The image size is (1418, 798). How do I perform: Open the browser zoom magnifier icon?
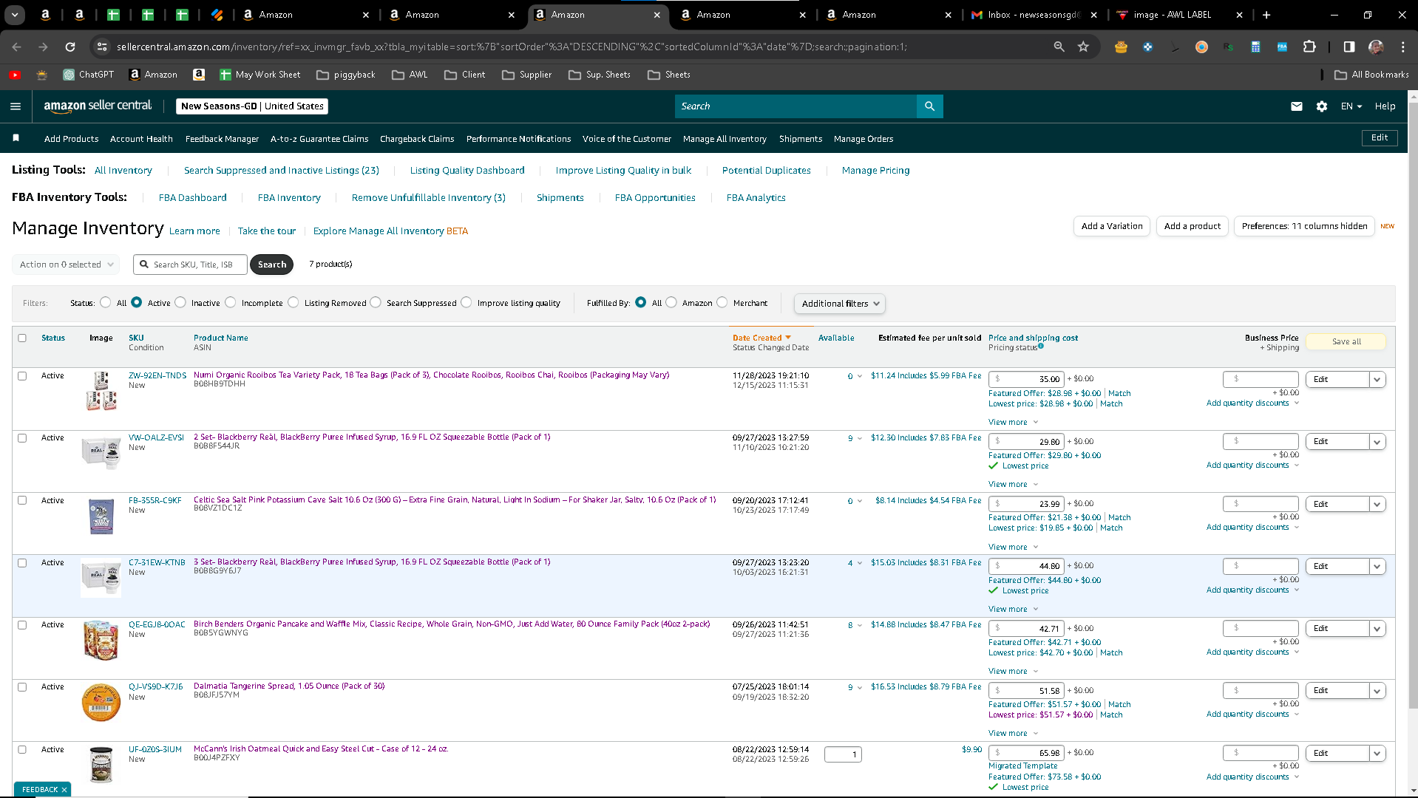coord(1059,47)
